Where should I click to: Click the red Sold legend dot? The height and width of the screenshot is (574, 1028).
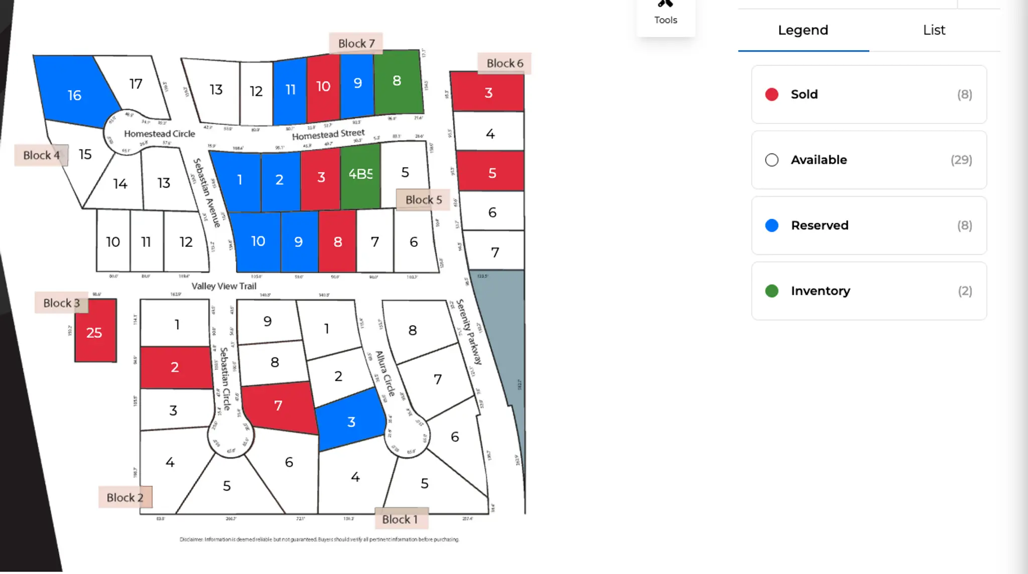click(x=772, y=94)
